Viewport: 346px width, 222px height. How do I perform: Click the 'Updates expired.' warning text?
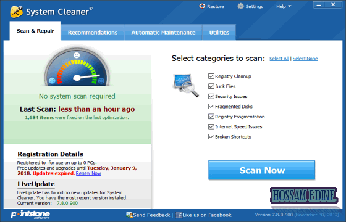[x=54, y=173]
